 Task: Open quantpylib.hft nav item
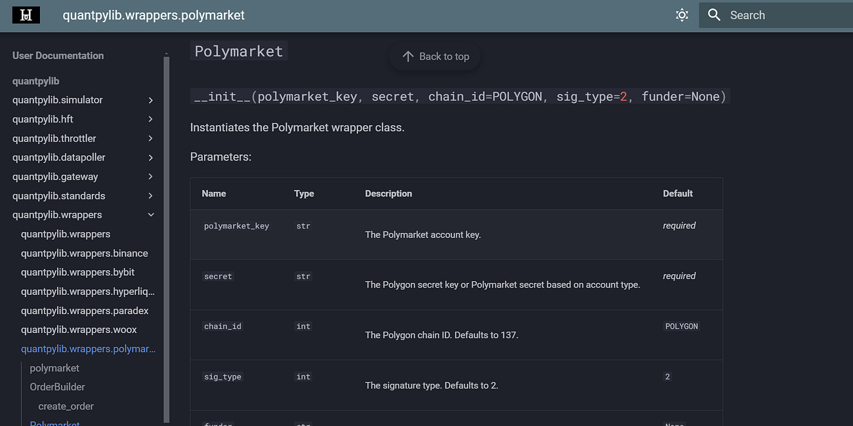pyautogui.click(x=43, y=119)
